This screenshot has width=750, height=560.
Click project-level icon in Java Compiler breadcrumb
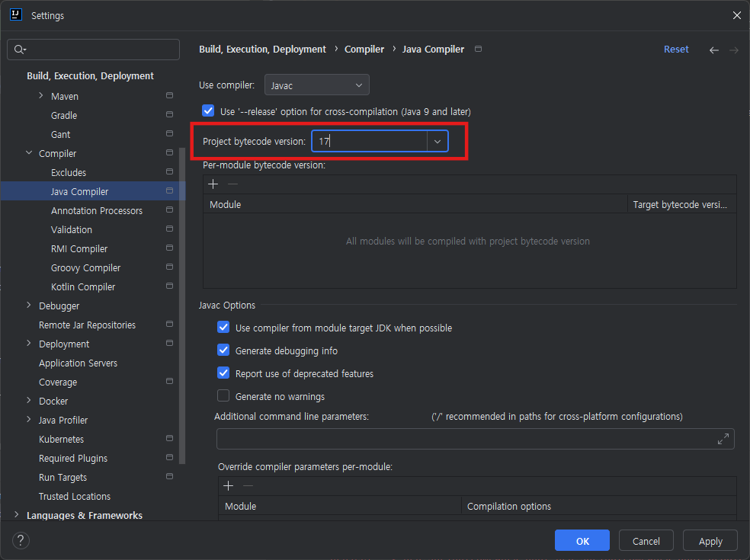(x=478, y=49)
